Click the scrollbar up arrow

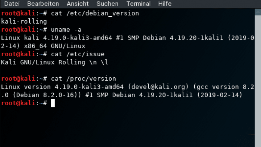[258, 12]
